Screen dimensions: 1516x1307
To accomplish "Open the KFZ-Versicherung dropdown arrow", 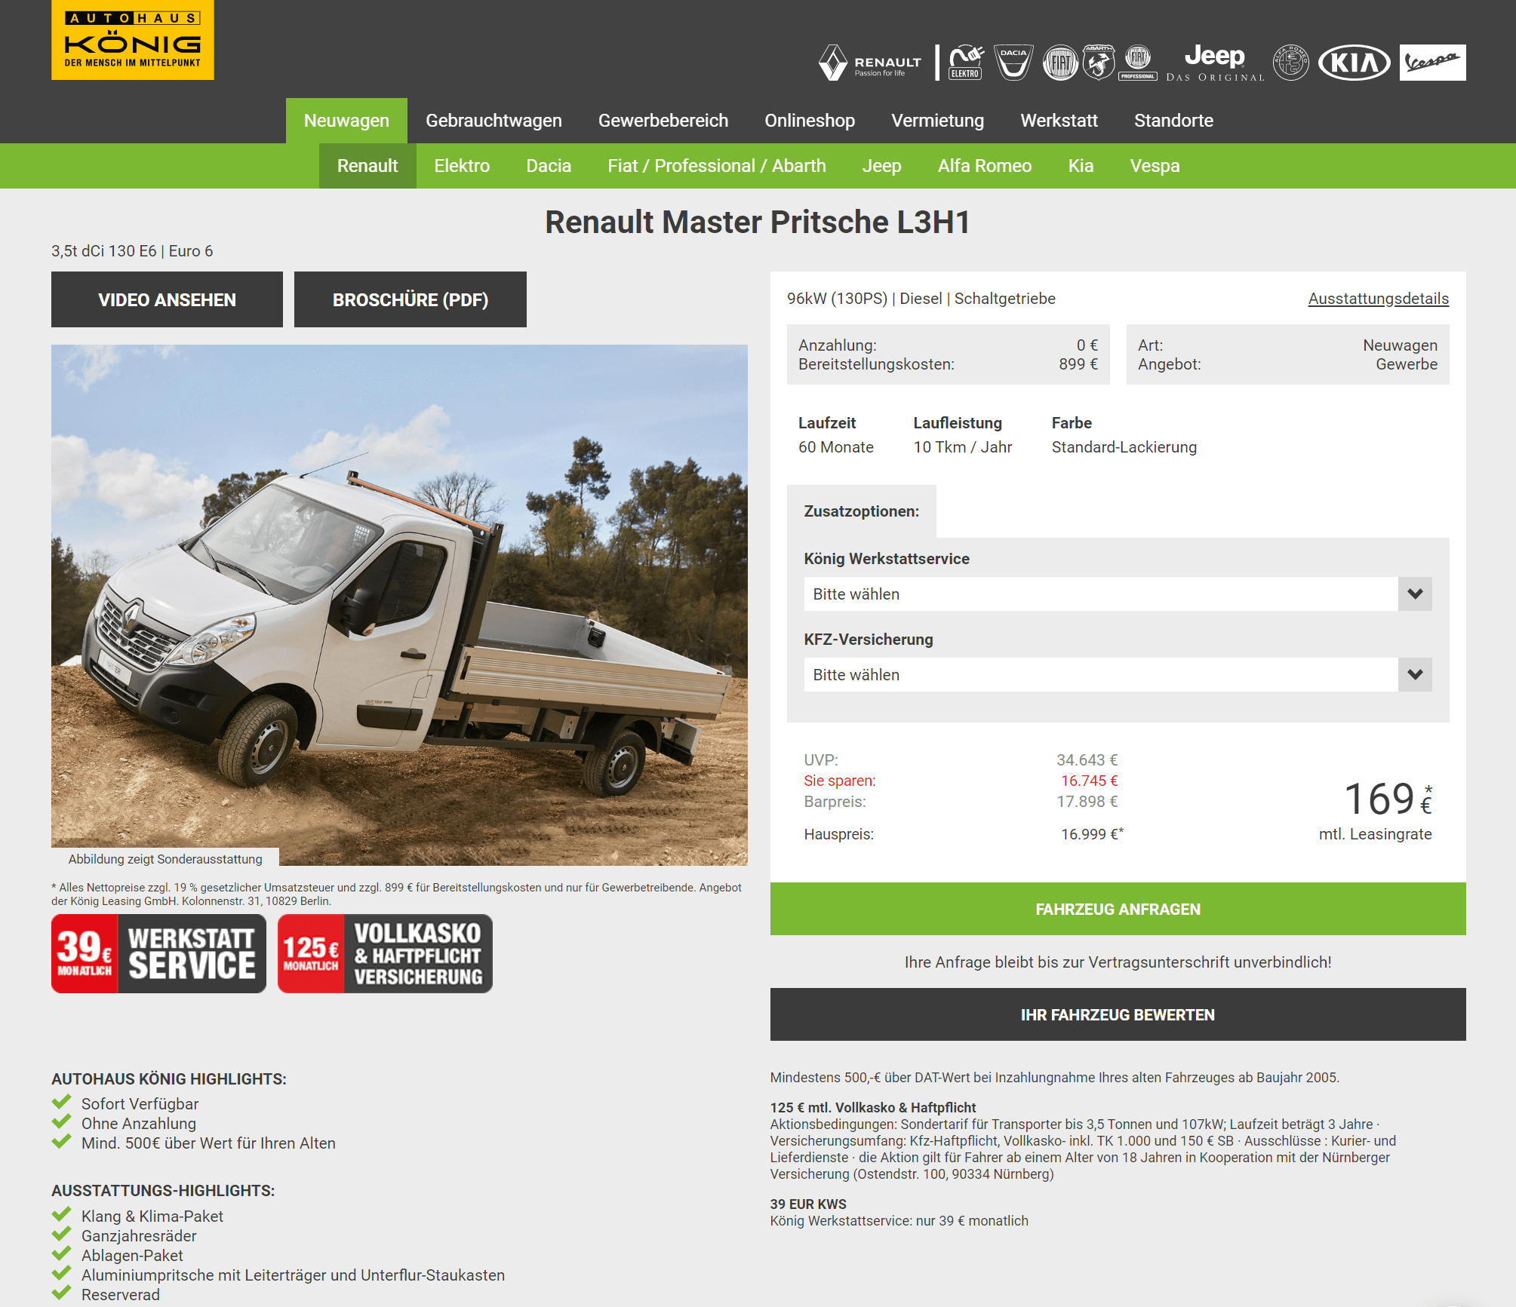I will (x=1415, y=675).
